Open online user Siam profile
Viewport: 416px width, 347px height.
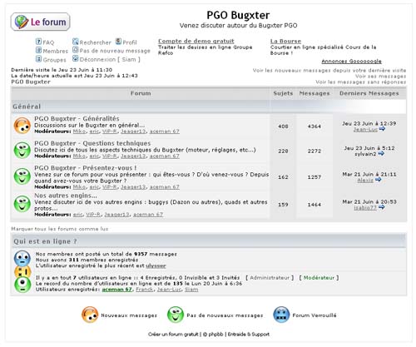coord(191,290)
